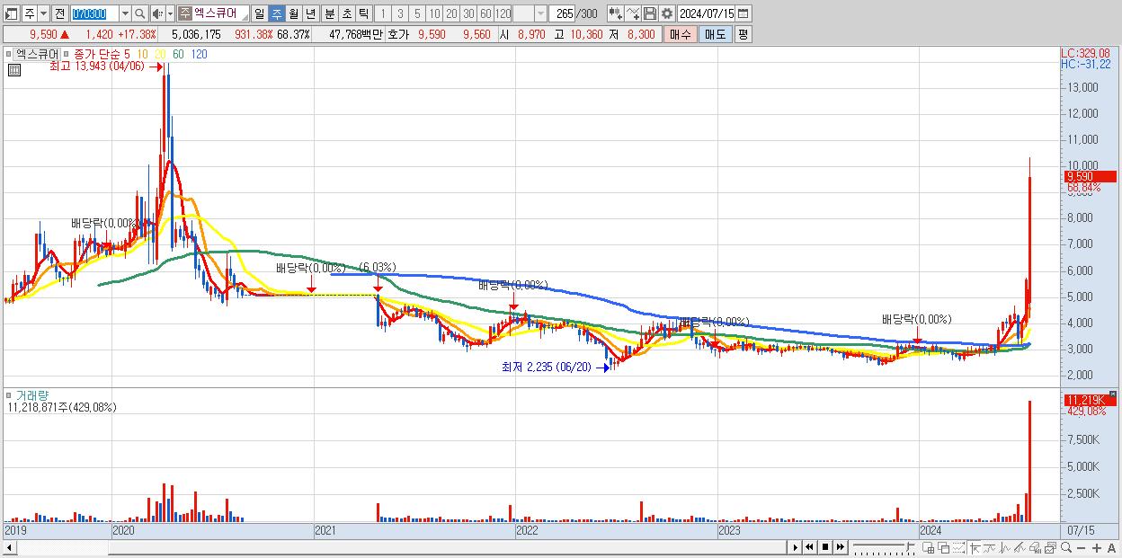The image size is (1122, 558).
Task: Click the fast-forward playback button
Action: click(x=840, y=547)
